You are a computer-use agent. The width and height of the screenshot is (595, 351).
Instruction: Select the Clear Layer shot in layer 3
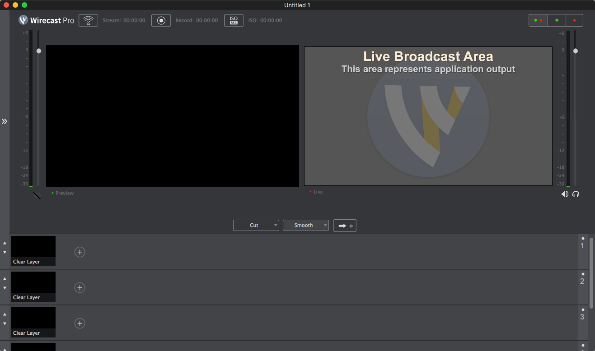point(33,322)
